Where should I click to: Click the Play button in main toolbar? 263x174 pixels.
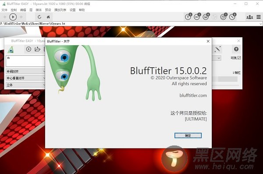click(13, 17)
